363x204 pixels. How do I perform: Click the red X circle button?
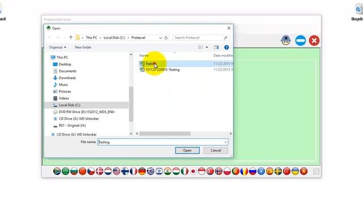314,40
